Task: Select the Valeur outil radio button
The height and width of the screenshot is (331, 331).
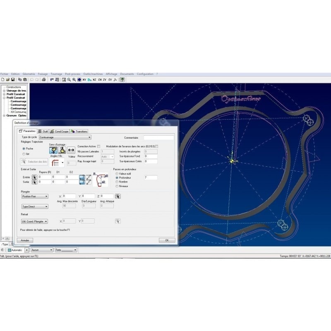Action: [x=117, y=173]
